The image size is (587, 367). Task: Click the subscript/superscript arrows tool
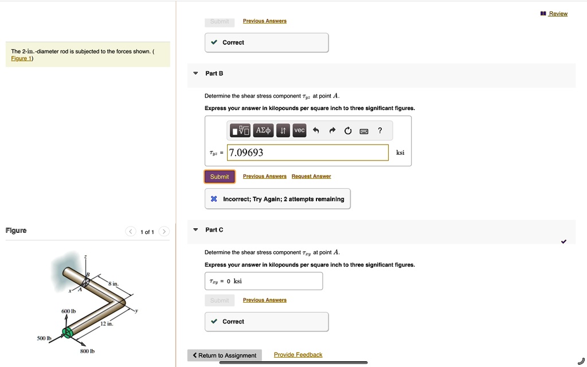(x=283, y=131)
